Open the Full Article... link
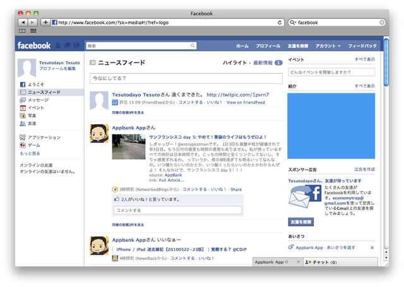Viewport: 404px width, 287px height. tap(171, 180)
